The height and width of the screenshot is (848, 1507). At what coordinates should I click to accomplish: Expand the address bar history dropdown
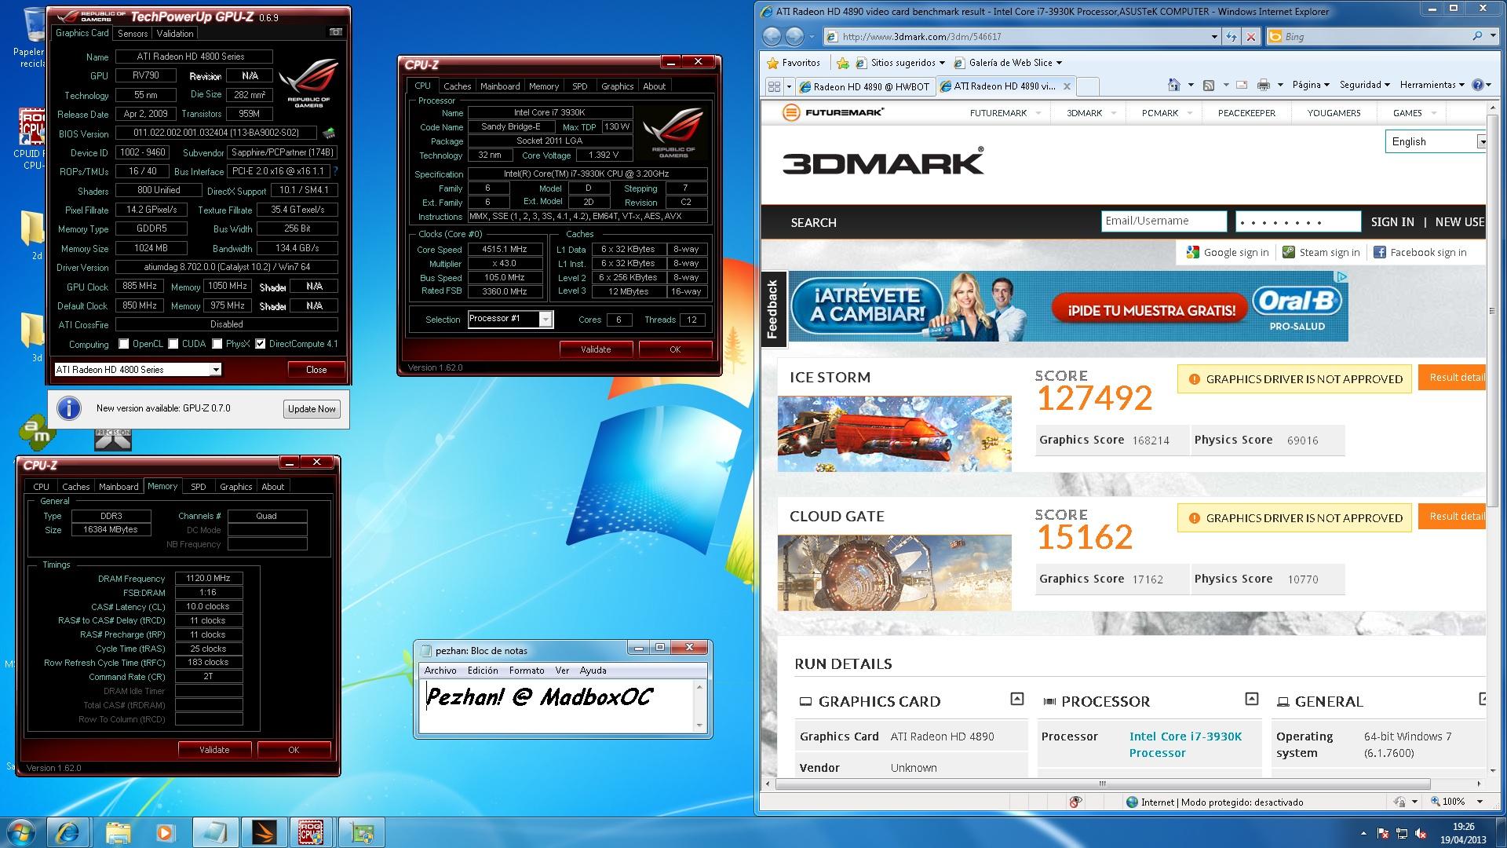click(x=1214, y=36)
